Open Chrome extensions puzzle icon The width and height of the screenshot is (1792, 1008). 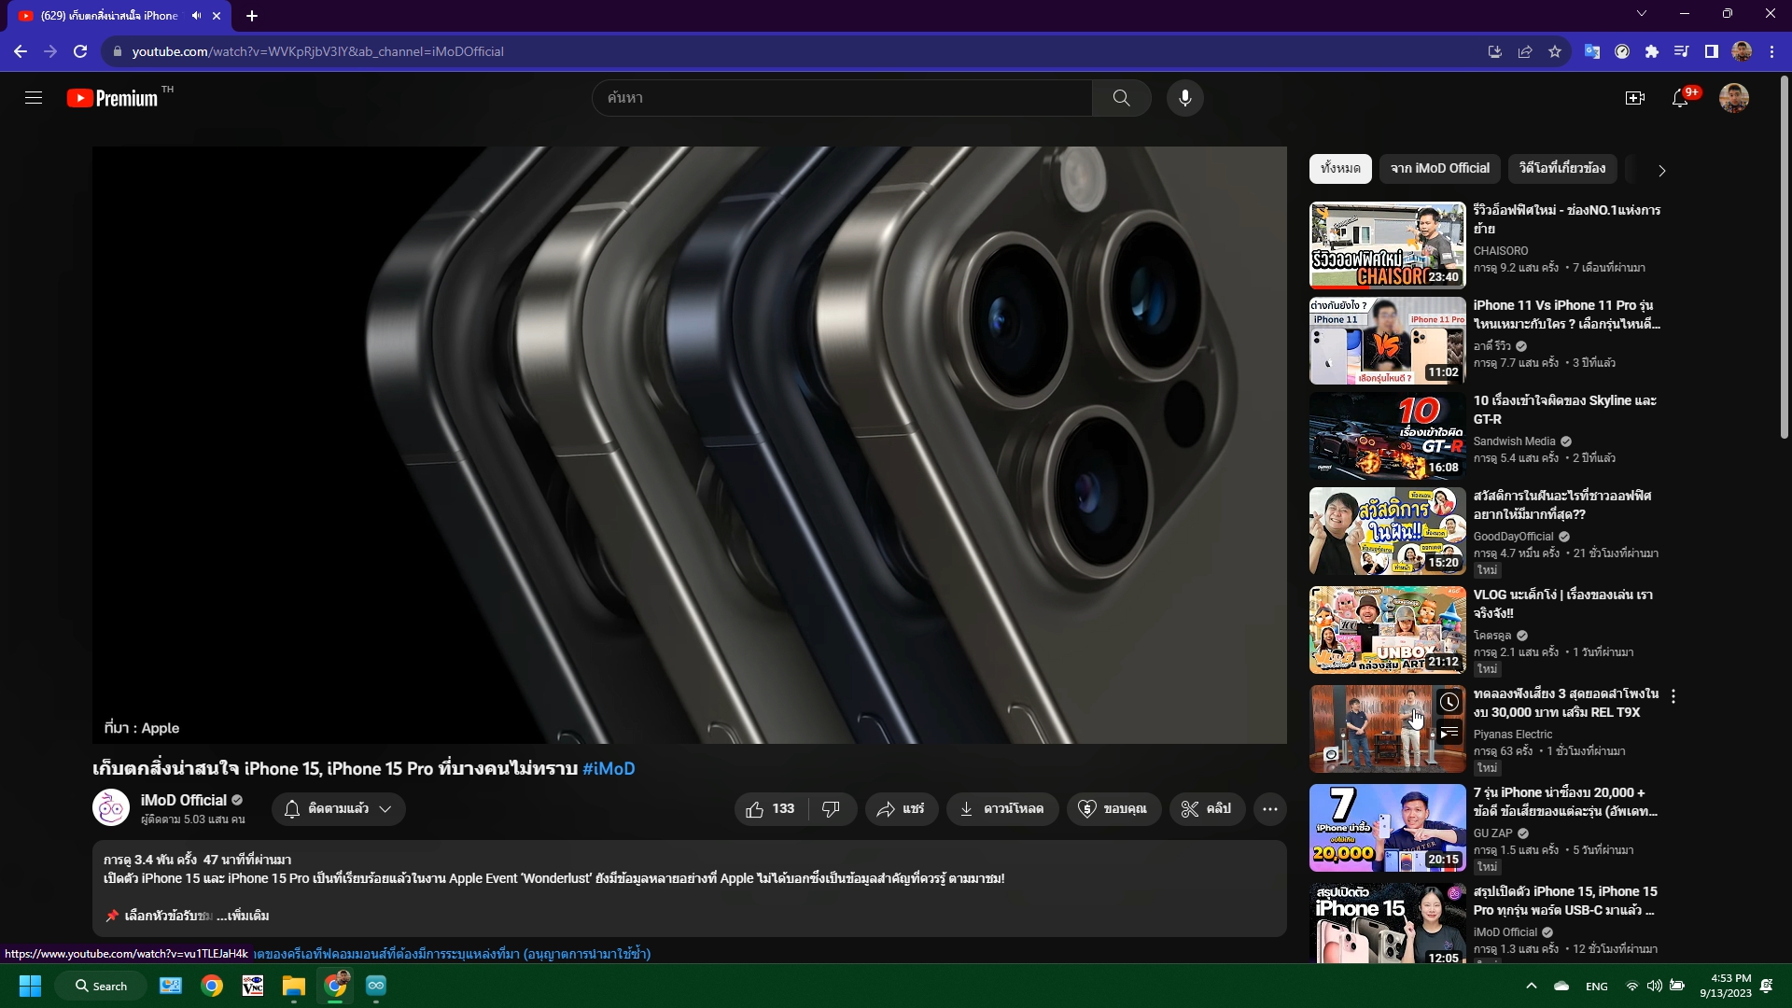tap(1652, 51)
